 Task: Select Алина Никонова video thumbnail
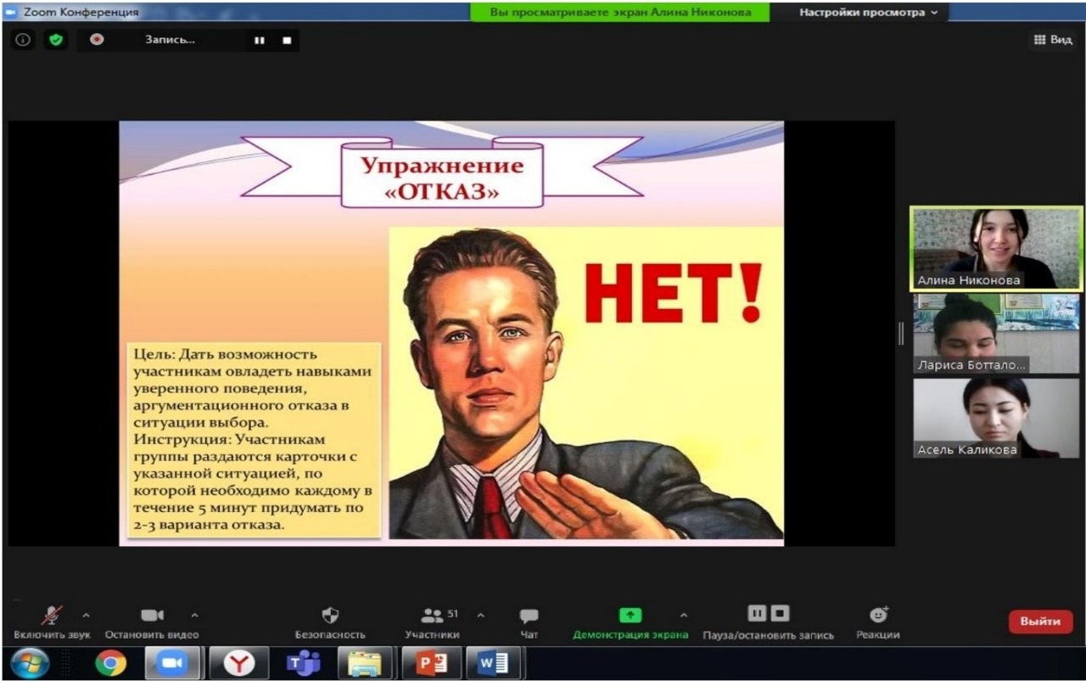(x=996, y=248)
